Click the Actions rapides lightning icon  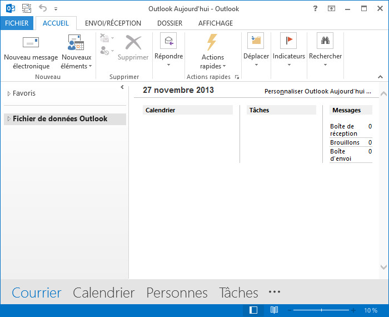coord(212,42)
